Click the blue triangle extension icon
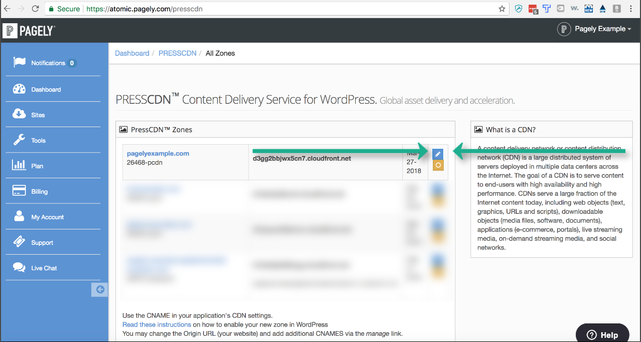 click(x=603, y=9)
